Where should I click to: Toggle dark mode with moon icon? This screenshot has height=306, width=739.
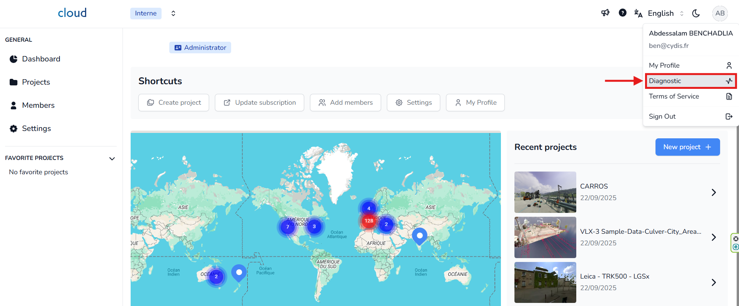pos(696,13)
